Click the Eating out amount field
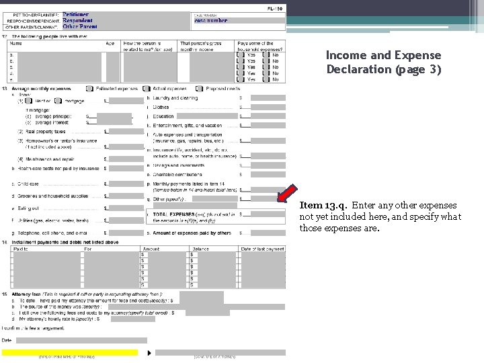The height and width of the screenshot is (363, 484). (126, 208)
